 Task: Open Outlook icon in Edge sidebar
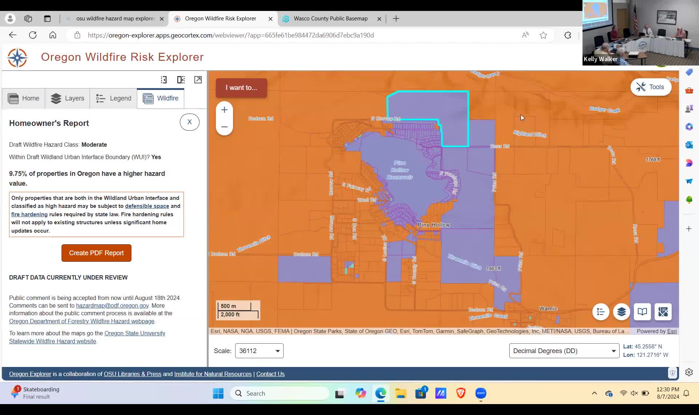(x=689, y=145)
